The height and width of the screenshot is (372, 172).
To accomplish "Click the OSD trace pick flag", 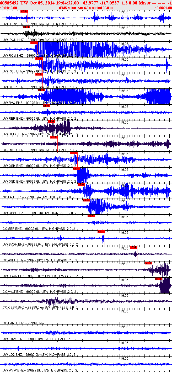I will tap(76, 169).
